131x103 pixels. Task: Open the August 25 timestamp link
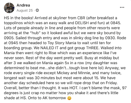tap(25, 11)
